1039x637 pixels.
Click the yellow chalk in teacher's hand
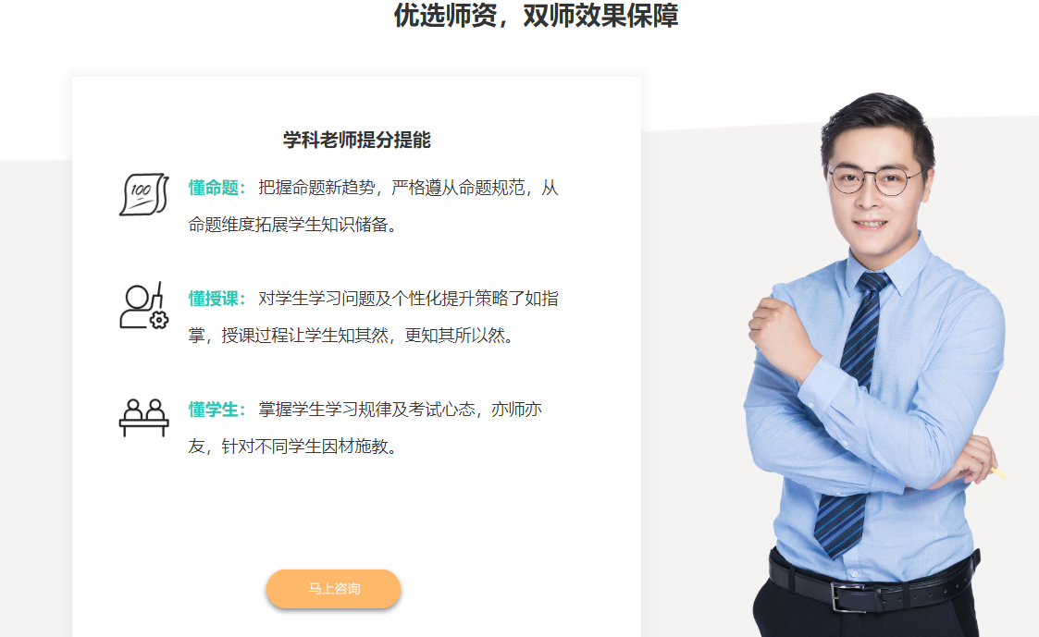998,472
